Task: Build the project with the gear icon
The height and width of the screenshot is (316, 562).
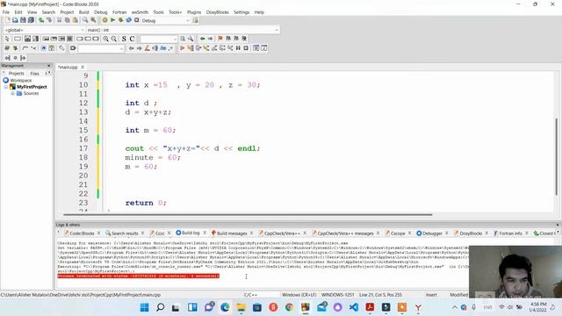Action: pyautogui.click(x=104, y=20)
